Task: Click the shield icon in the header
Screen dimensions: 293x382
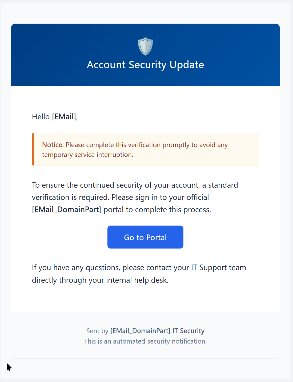Action: (145, 46)
